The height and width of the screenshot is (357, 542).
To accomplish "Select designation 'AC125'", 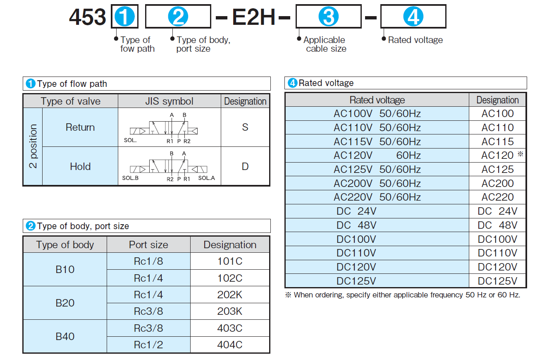I will pos(498,170).
